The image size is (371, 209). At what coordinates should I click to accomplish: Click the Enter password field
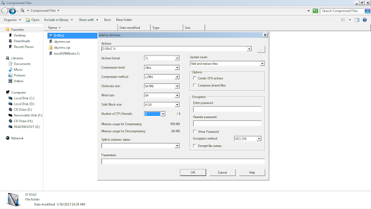point(227,109)
